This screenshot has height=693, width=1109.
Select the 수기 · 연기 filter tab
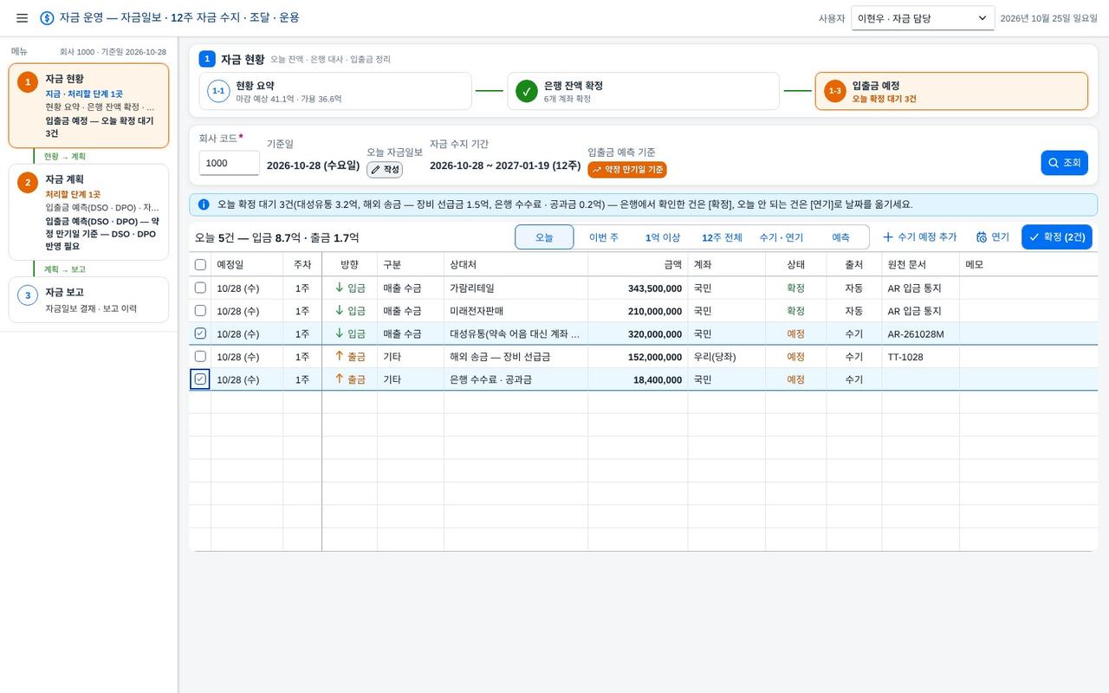tap(781, 237)
